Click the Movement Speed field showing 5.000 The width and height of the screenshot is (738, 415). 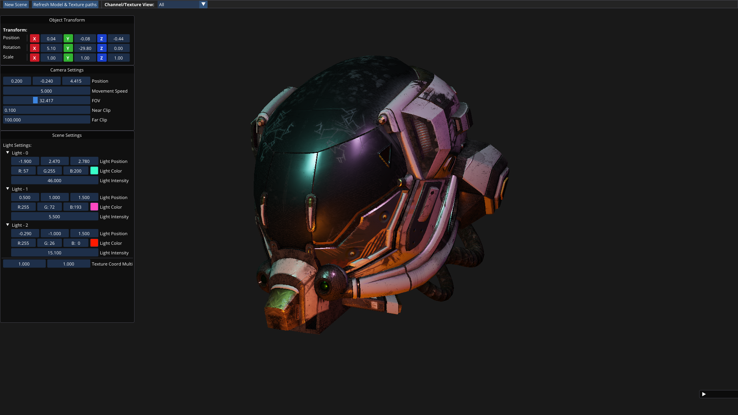(x=47, y=91)
